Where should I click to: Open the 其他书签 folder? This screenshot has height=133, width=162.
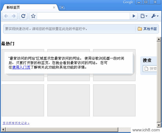(147, 29)
